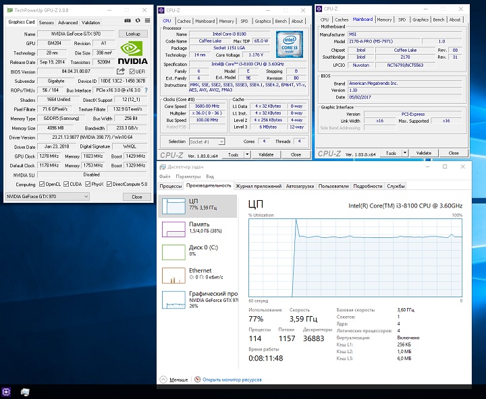Click the GPU-Z screenshot camera icon
The height and width of the screenshot is (399, 486).
[128, 21]
